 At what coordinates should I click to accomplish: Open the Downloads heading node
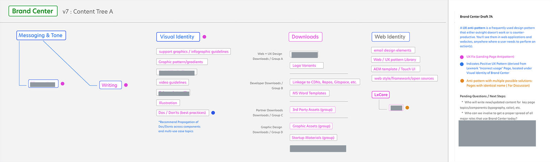point(305,37)
